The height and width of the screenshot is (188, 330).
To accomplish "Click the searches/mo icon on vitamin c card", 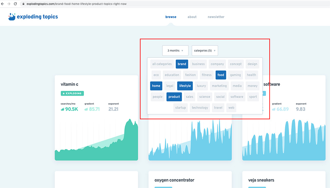I will (x=63, y=109).
